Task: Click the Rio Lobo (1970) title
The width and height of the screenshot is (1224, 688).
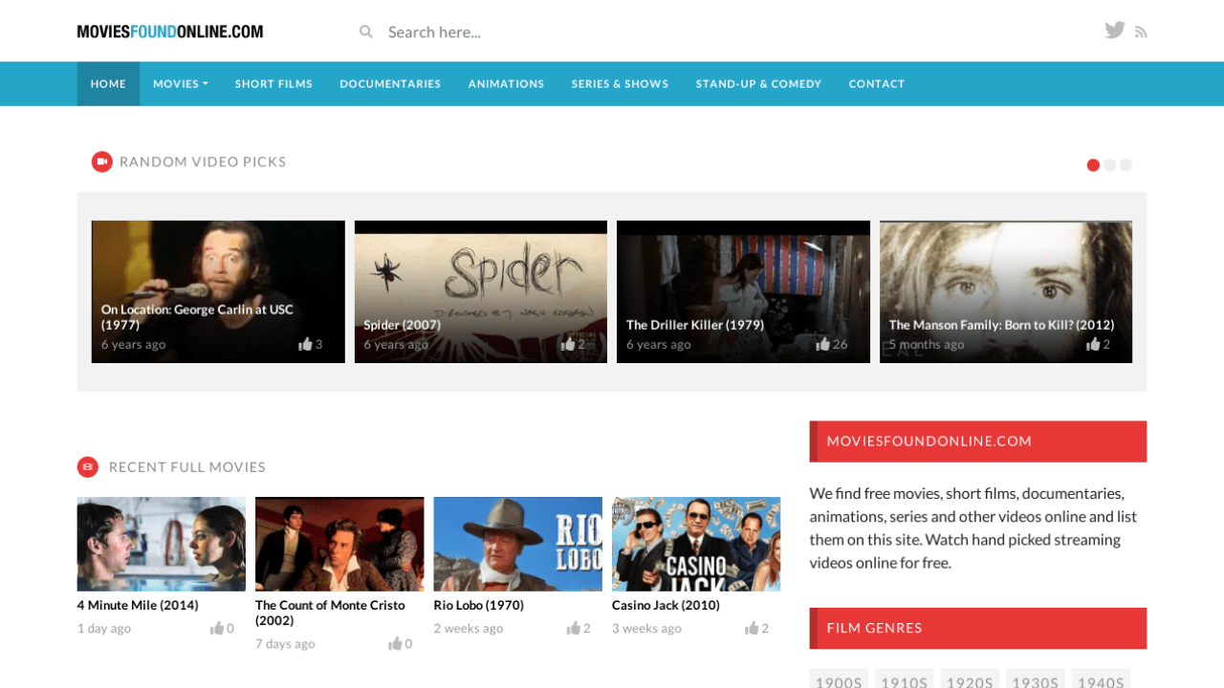Action: pos(479,605)
